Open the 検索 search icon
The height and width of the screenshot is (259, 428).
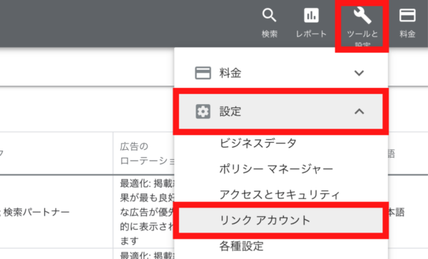[x=270, y=15]
